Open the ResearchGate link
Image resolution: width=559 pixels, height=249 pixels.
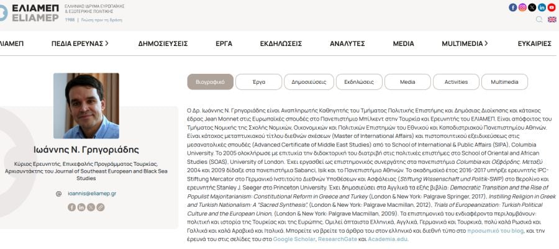tap(337, 239)
